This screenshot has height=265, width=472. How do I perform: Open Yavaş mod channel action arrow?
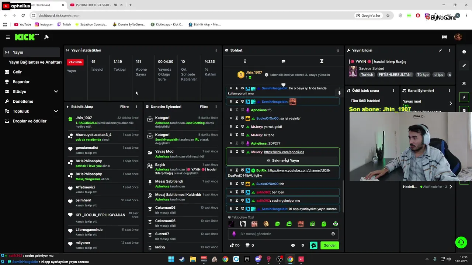(451, 103)
